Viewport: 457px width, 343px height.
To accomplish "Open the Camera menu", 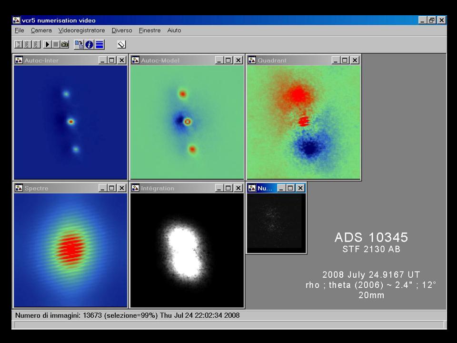I will click(41, 30).
